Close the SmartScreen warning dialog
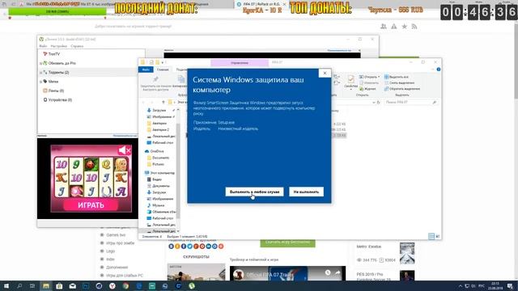Image resolution: width=518 pixels, height=291 pixels. coord(325,74)
